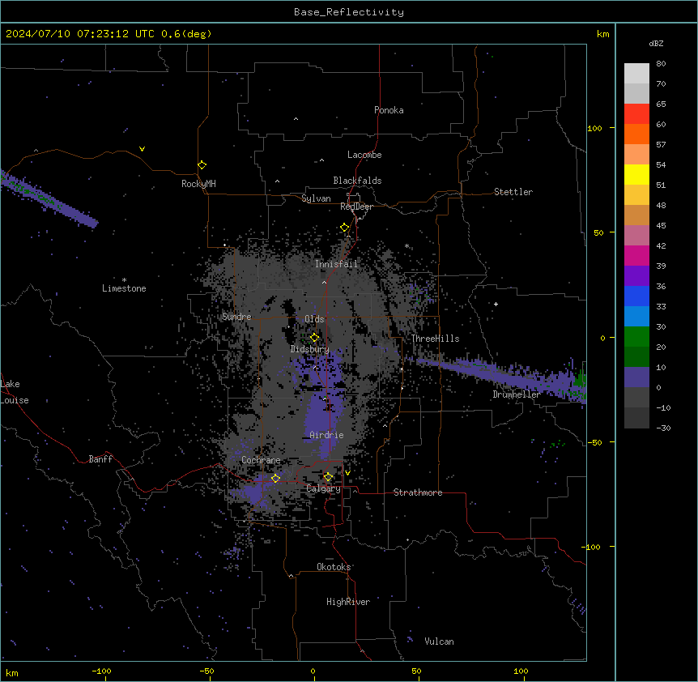Click the Airdrie label
Screen dimensions: 698x682
pos(326,435)
